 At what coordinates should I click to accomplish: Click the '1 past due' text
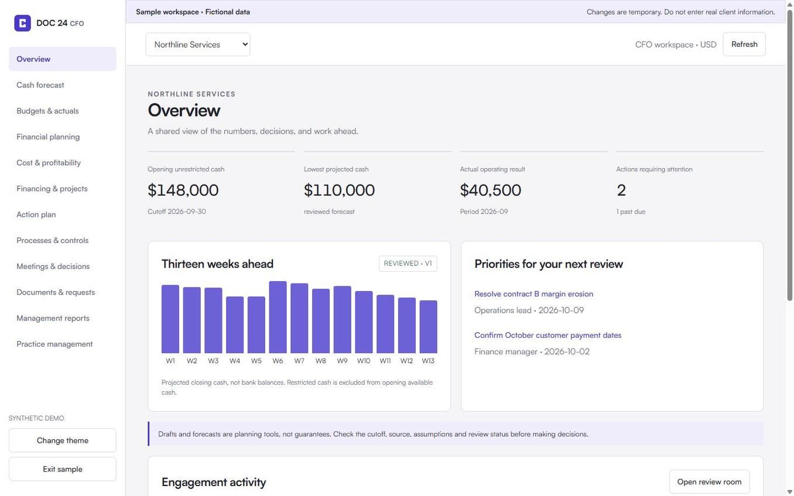631,211
